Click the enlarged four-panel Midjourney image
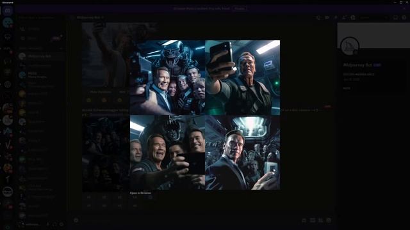This screenshot has width=410, height=230. point(205,115)
